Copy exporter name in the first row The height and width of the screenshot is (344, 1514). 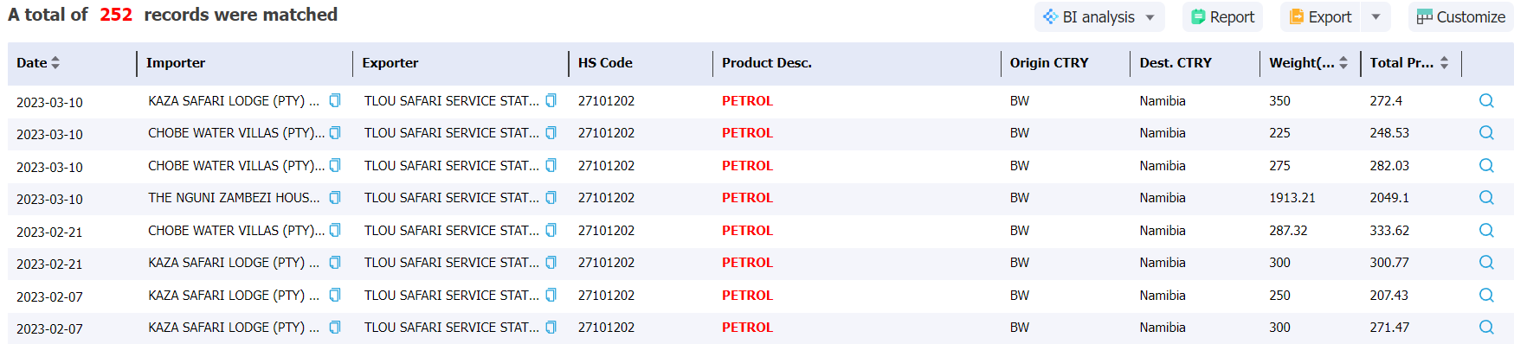pos(551,100)
